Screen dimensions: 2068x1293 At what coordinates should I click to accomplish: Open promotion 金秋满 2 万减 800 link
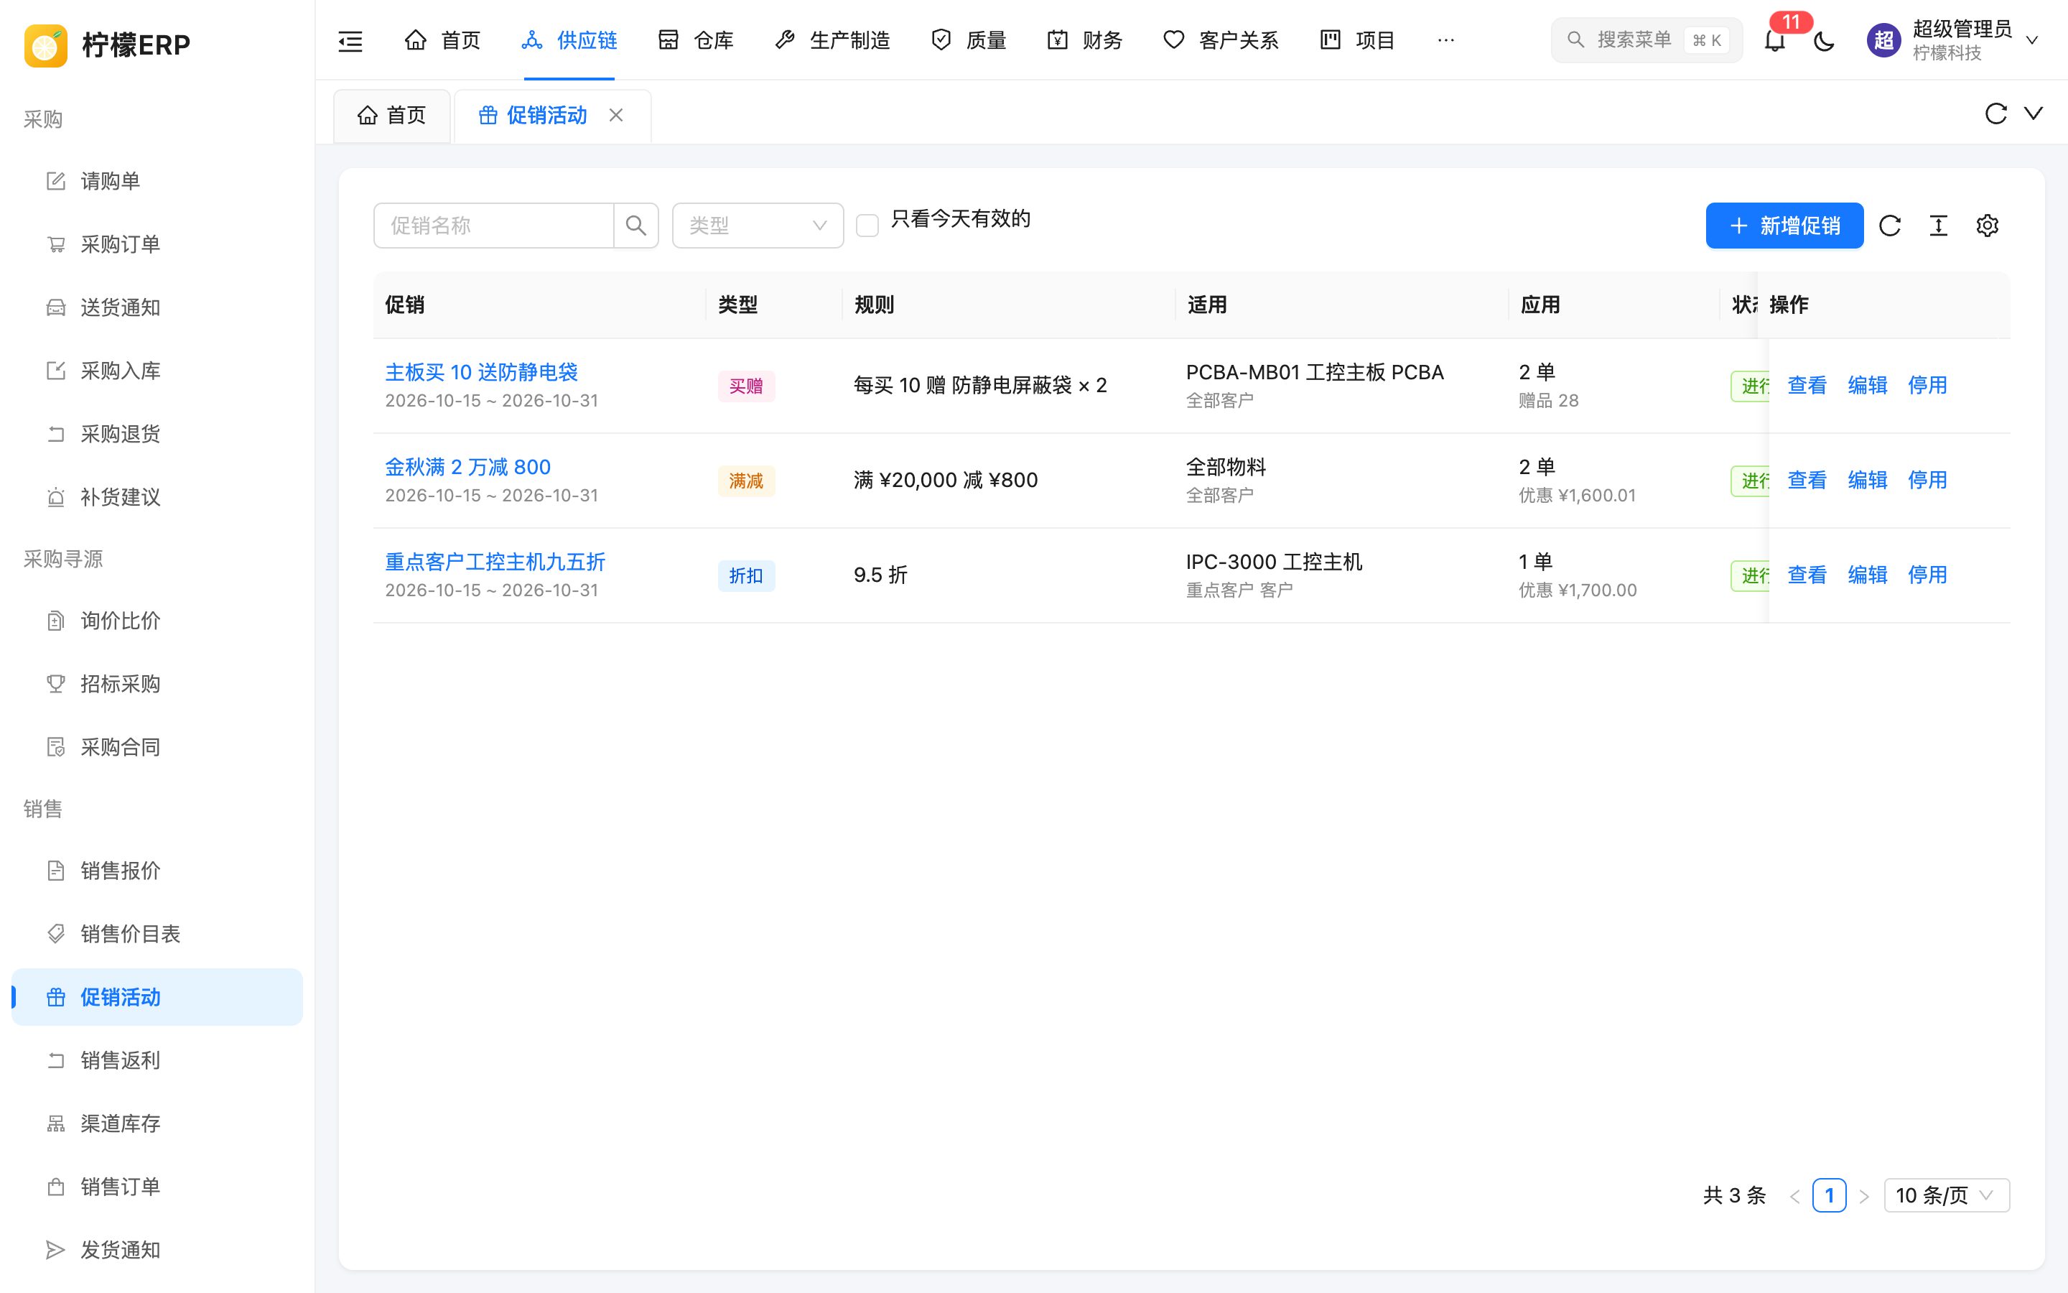click(467, 467)
